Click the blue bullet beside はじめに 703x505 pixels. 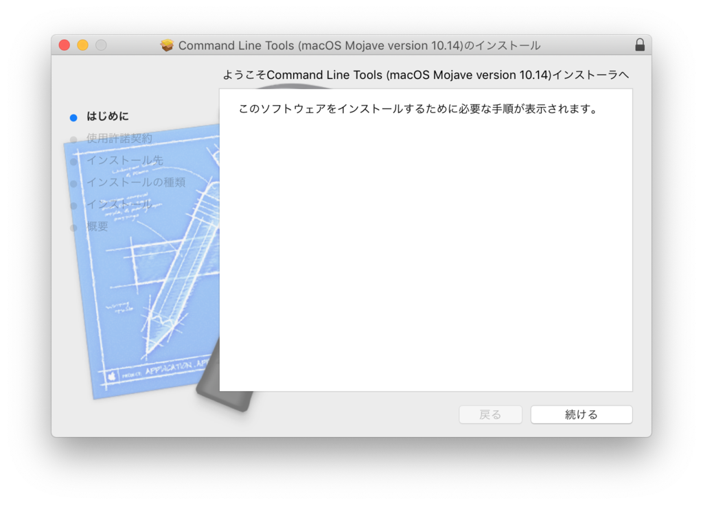click(x=73, y=118)
